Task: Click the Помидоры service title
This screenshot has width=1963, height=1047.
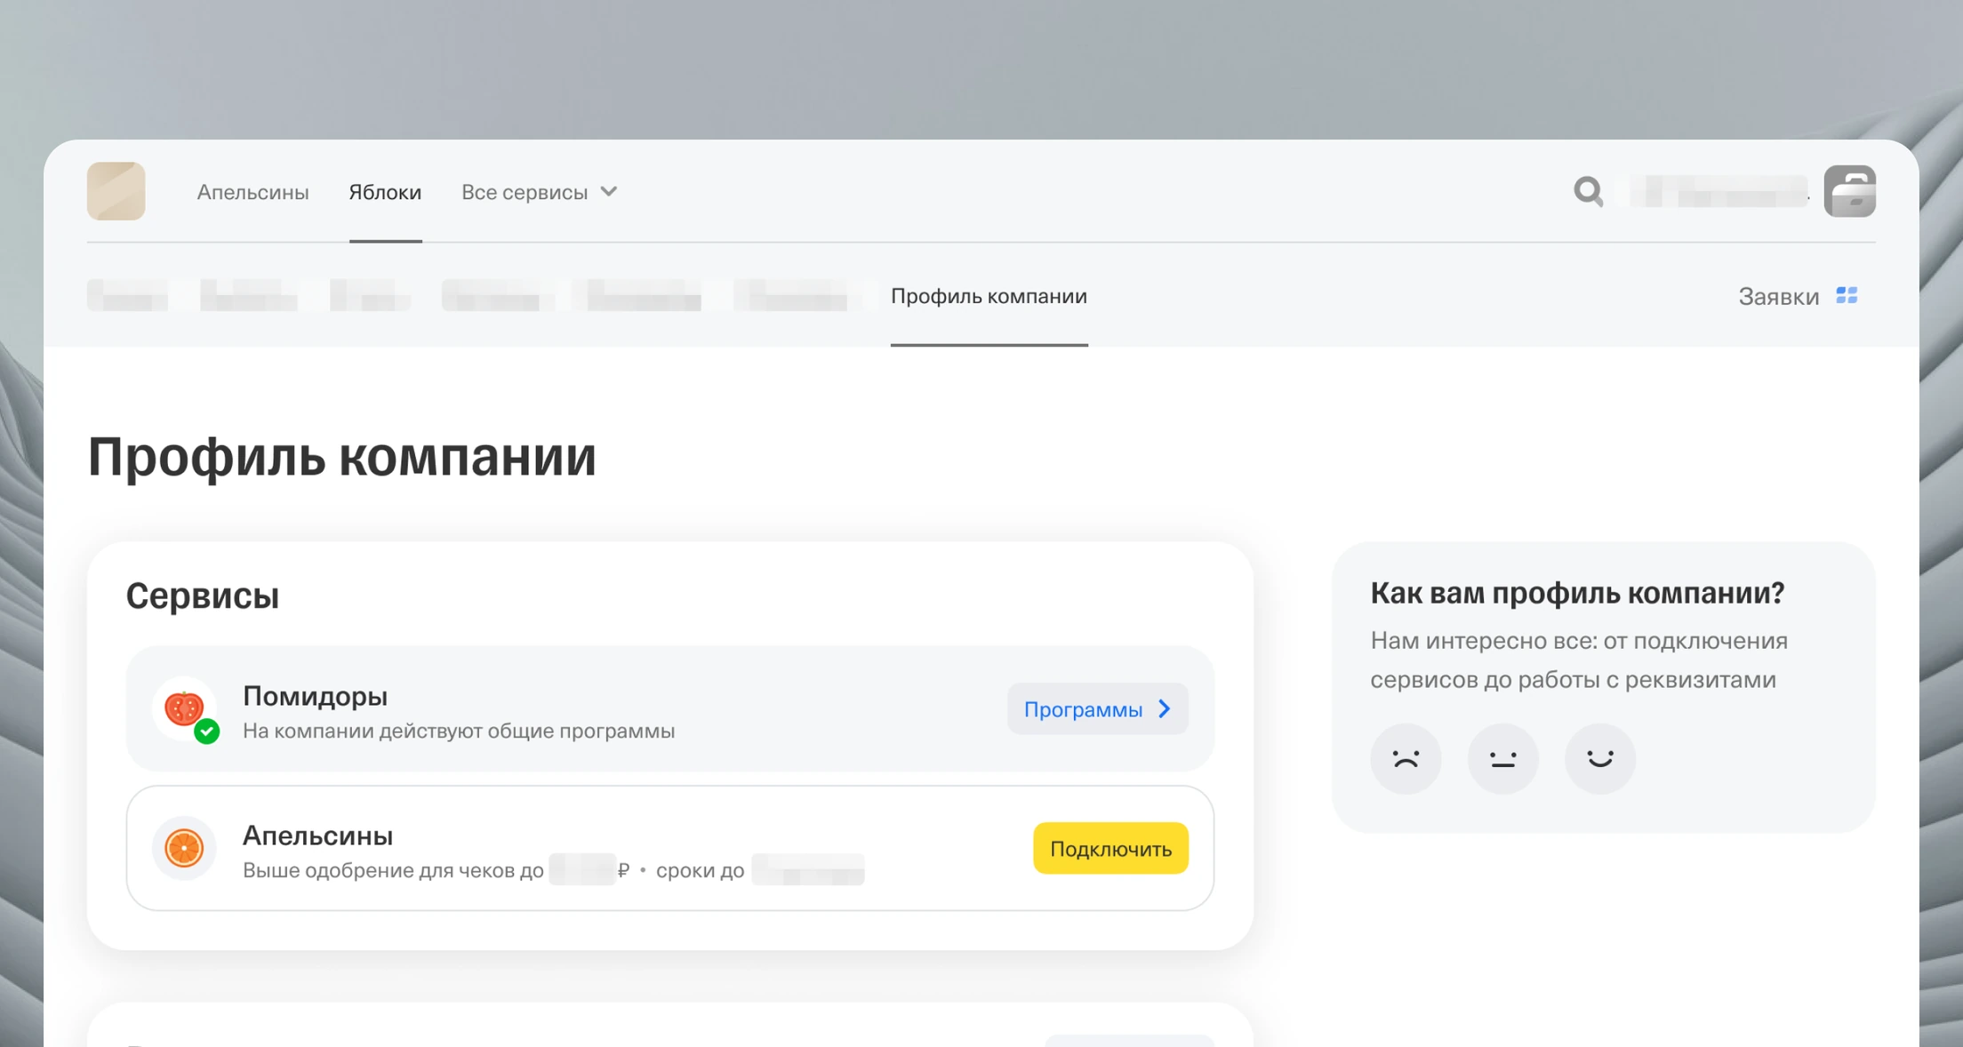Action: 315,696
